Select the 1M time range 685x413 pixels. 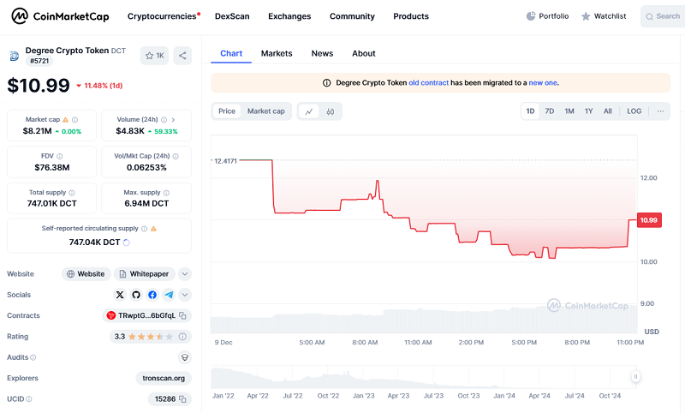569,111
